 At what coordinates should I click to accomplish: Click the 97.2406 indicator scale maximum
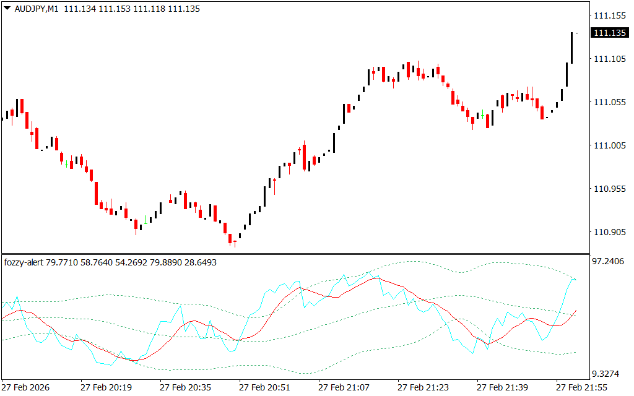pos(609,262)
